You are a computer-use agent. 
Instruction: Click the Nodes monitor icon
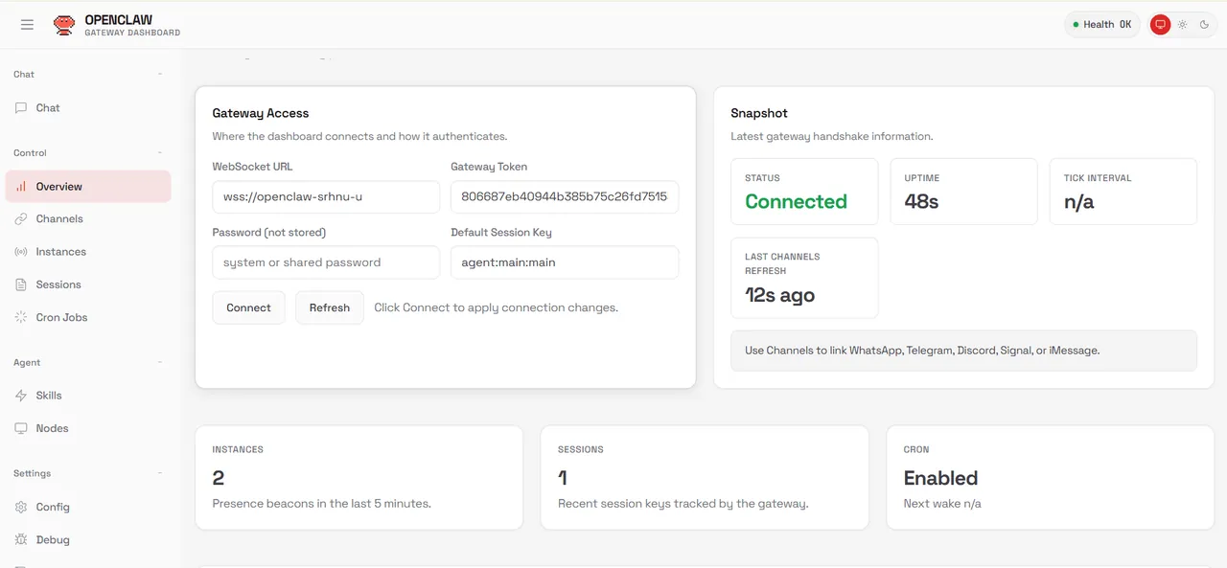click(x=21, y=428)
